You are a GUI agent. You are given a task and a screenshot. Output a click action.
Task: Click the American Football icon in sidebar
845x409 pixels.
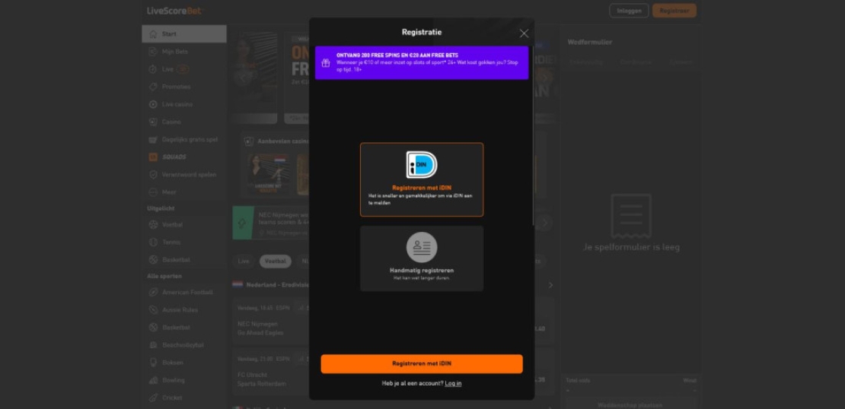click(153, 293)
